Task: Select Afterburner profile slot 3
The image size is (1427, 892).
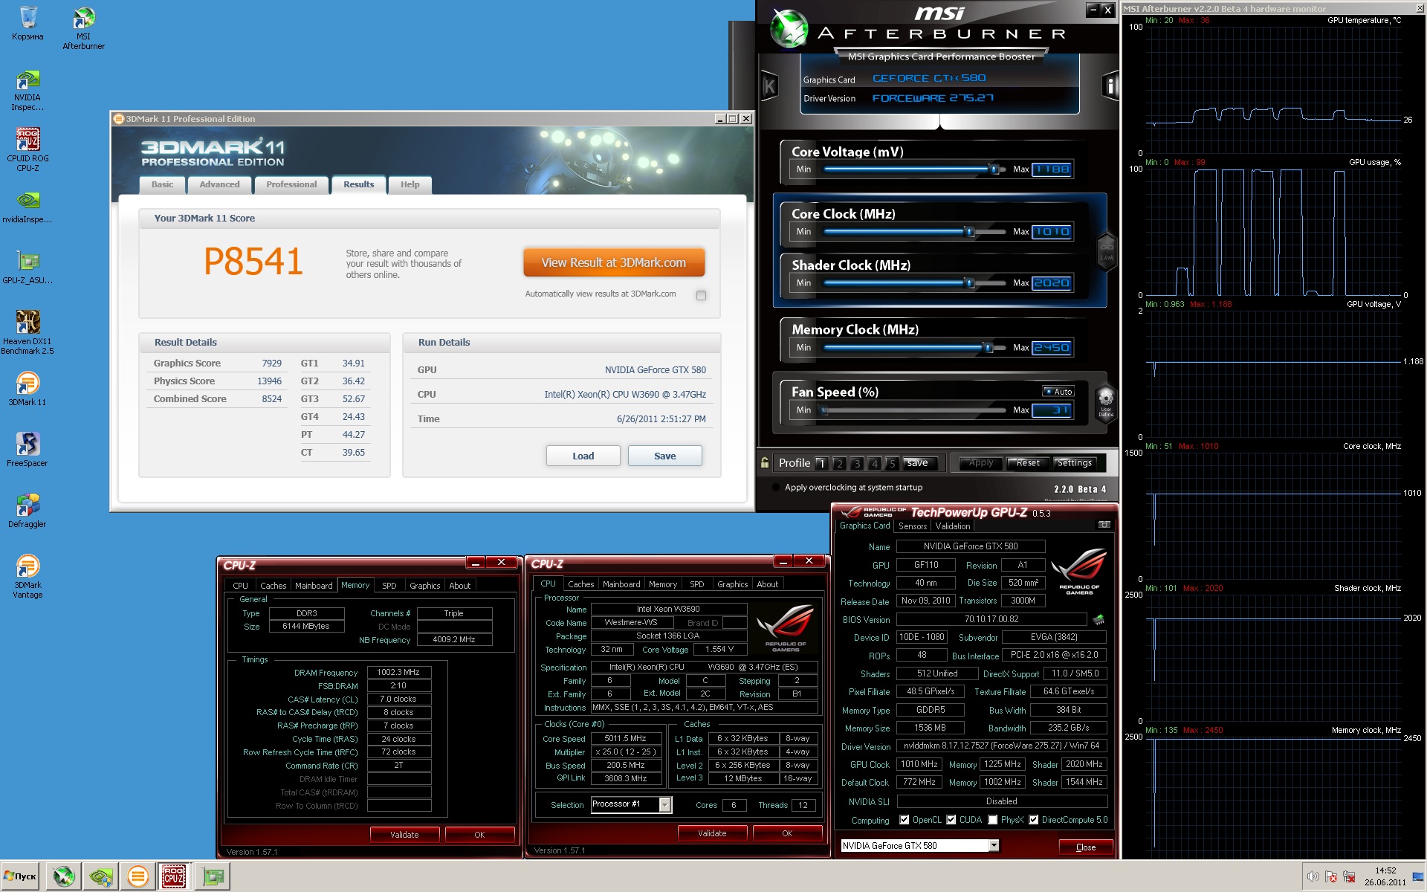Action: click(x=857, y=464)
